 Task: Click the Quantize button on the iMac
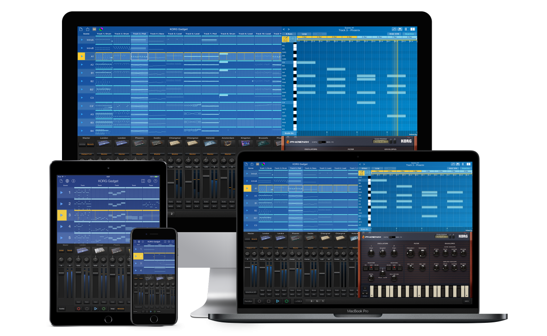pos(409,34)
